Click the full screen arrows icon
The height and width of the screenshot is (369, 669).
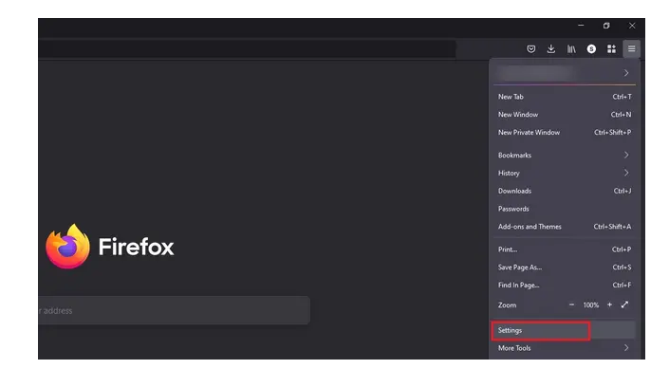(x=624, y=304)
